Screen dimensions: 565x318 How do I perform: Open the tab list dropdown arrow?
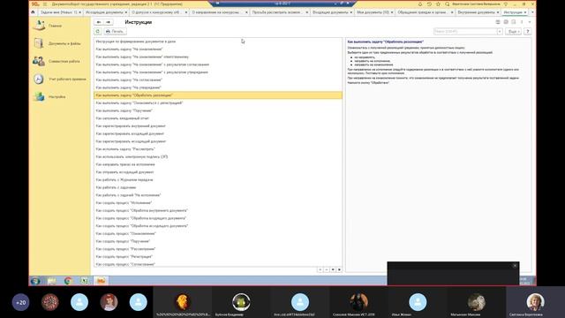[532, 12]
